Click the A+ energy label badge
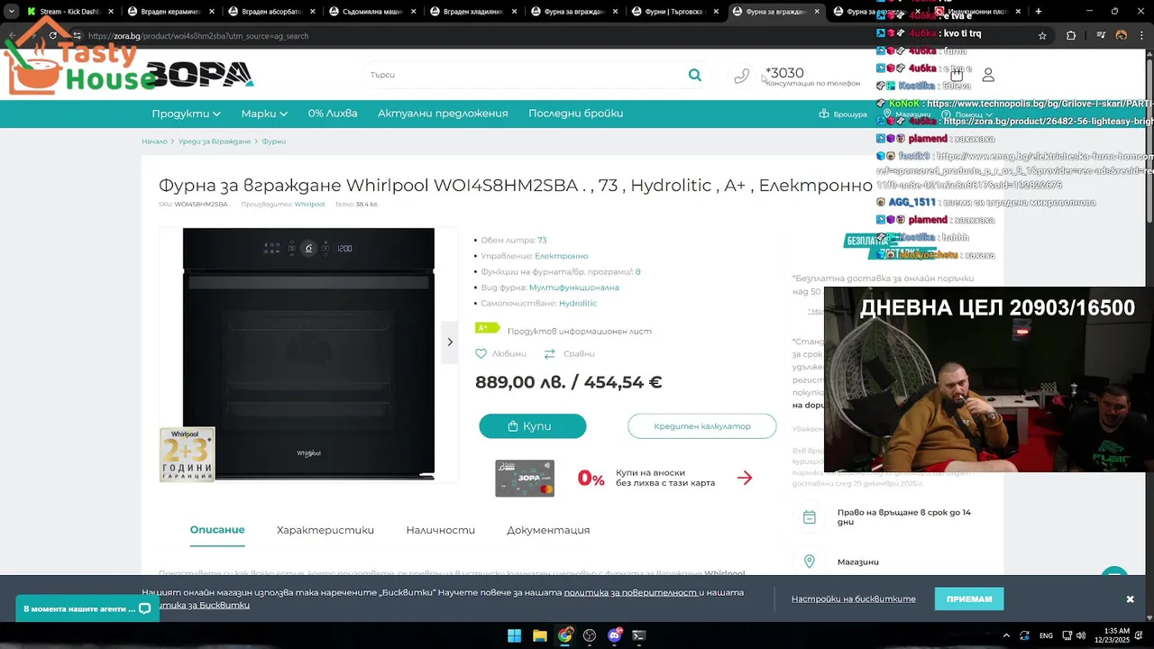 click(x=487, y=328)
